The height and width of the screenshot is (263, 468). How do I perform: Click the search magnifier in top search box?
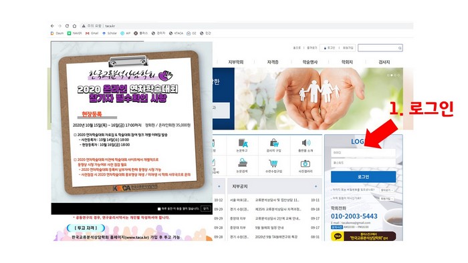pos(400,48)
